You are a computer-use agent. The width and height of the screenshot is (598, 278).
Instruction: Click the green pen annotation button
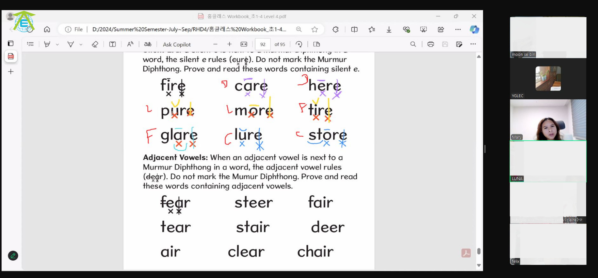click(13, 256)
